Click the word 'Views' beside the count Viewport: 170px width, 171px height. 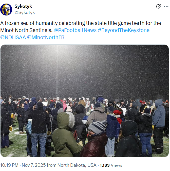tap(117, 165)
